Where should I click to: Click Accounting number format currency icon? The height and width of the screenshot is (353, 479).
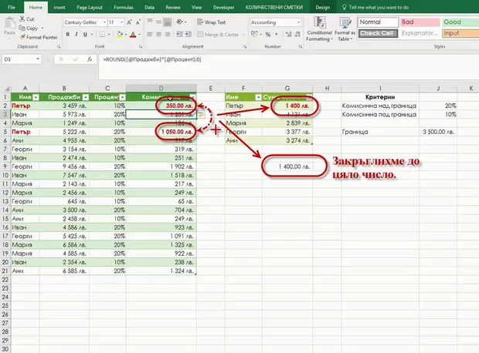click(x=254, y=34)
